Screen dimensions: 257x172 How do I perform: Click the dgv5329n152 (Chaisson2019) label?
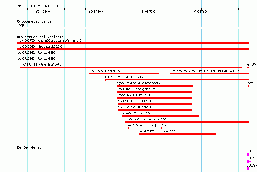point(139,83)
